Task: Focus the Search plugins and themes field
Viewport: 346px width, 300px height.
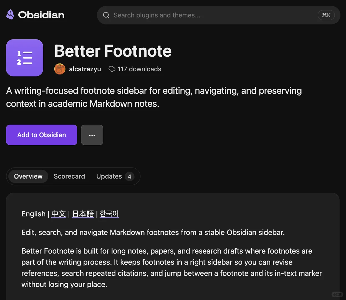Action: click(219, 15)
